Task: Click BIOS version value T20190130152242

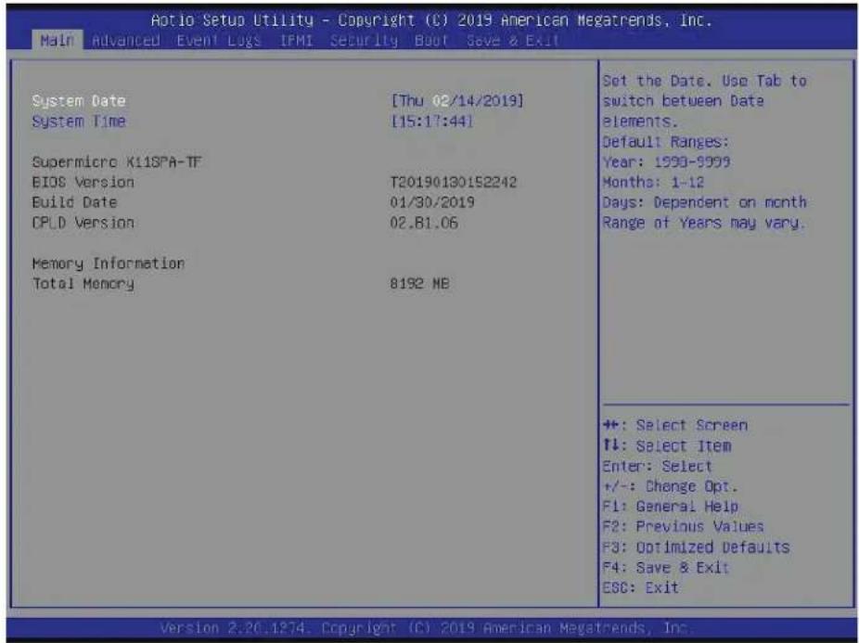Action: pos(453,183)
